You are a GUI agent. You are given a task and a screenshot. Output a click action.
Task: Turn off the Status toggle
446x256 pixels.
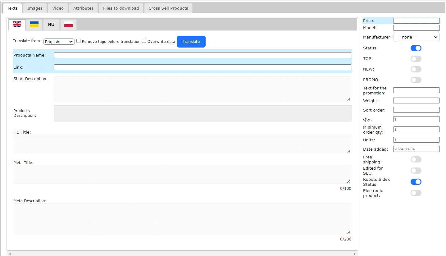(x=416, y=48)
